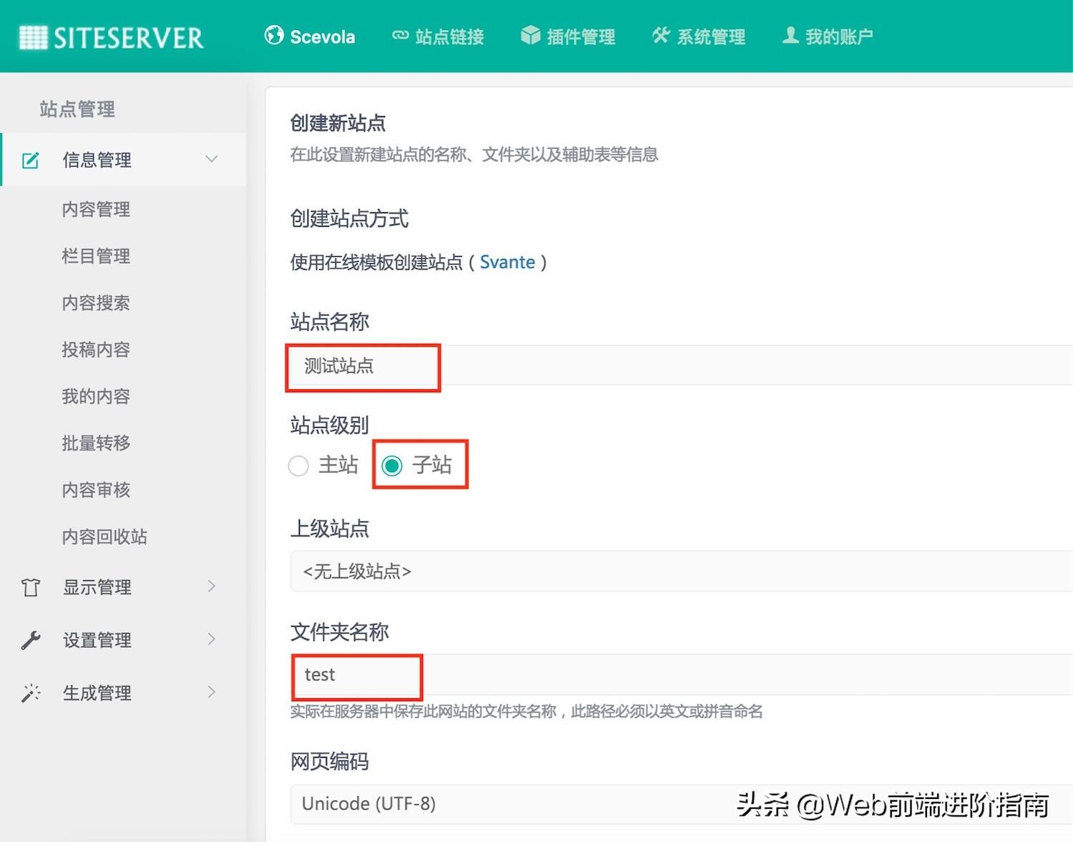Screen dimensions: 1073x842
Task: Select the 信息管理 edit pencil icon
Action: pyautogui.click(x=29, y=160)
